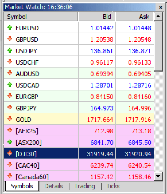Click the red down arrow beside GOLD
This screenshot has height=194, width=167.
[x=10, y=118]
